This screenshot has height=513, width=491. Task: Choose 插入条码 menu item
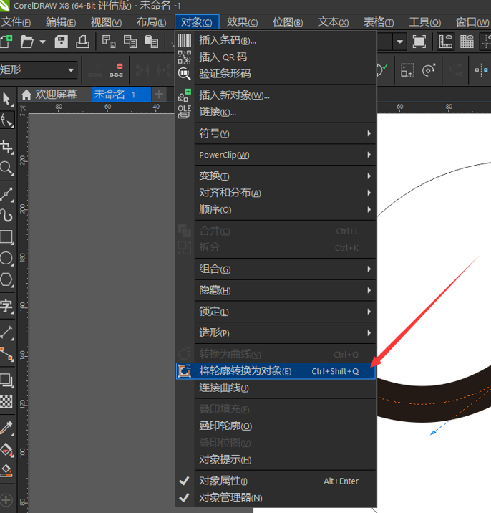276,40
